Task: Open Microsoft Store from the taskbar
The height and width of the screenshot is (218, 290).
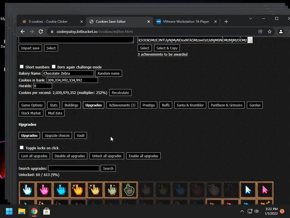Action: [x=46, y=211]
